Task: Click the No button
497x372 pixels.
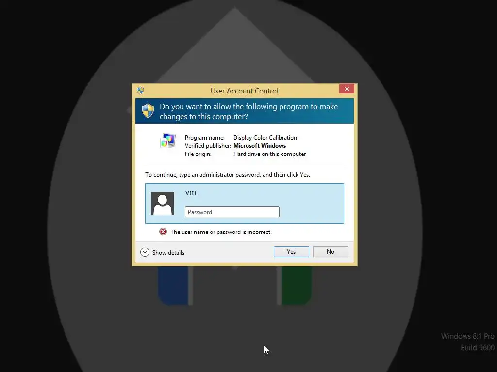Action: coord(330,252)
